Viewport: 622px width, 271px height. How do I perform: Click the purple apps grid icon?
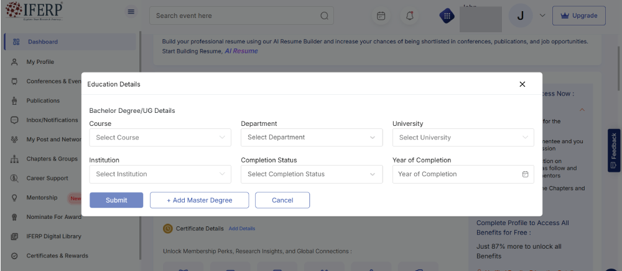pyautogui.click(x=447, y=16)
